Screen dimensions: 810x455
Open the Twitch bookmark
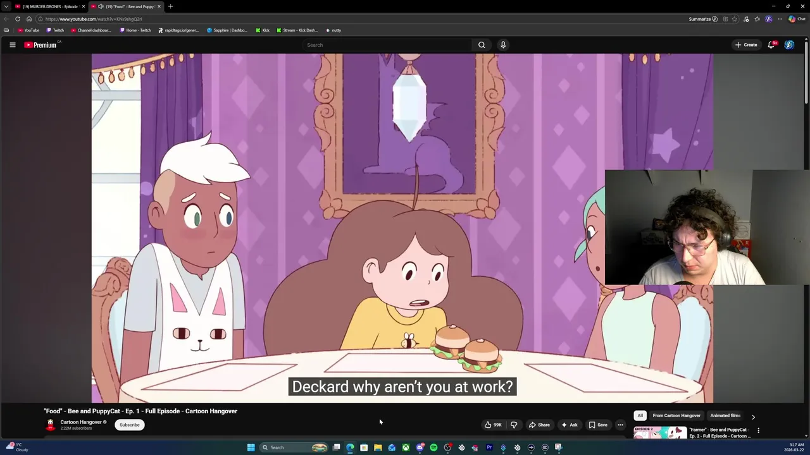coord(55,30)
